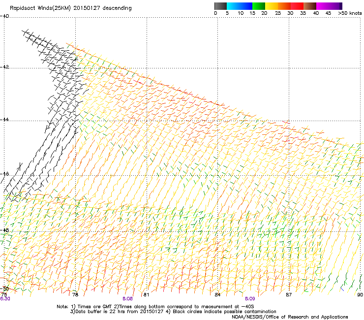Click the orange 25-30 knots legend color segment
The height and width of the screenshot is (320, 364).
284,6
